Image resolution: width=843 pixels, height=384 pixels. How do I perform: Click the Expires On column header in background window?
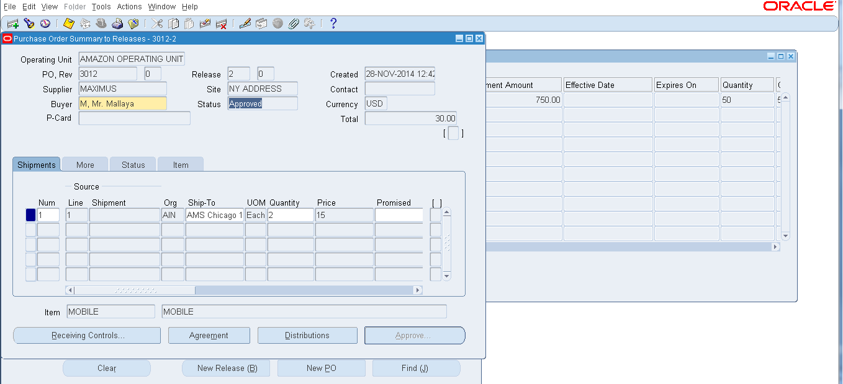[687, 85]
